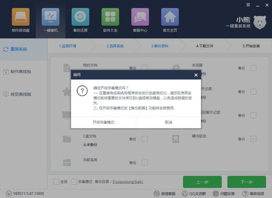Click the green 下一步 button
Viewport: 272px width, 198px height.
pos(246,182)
